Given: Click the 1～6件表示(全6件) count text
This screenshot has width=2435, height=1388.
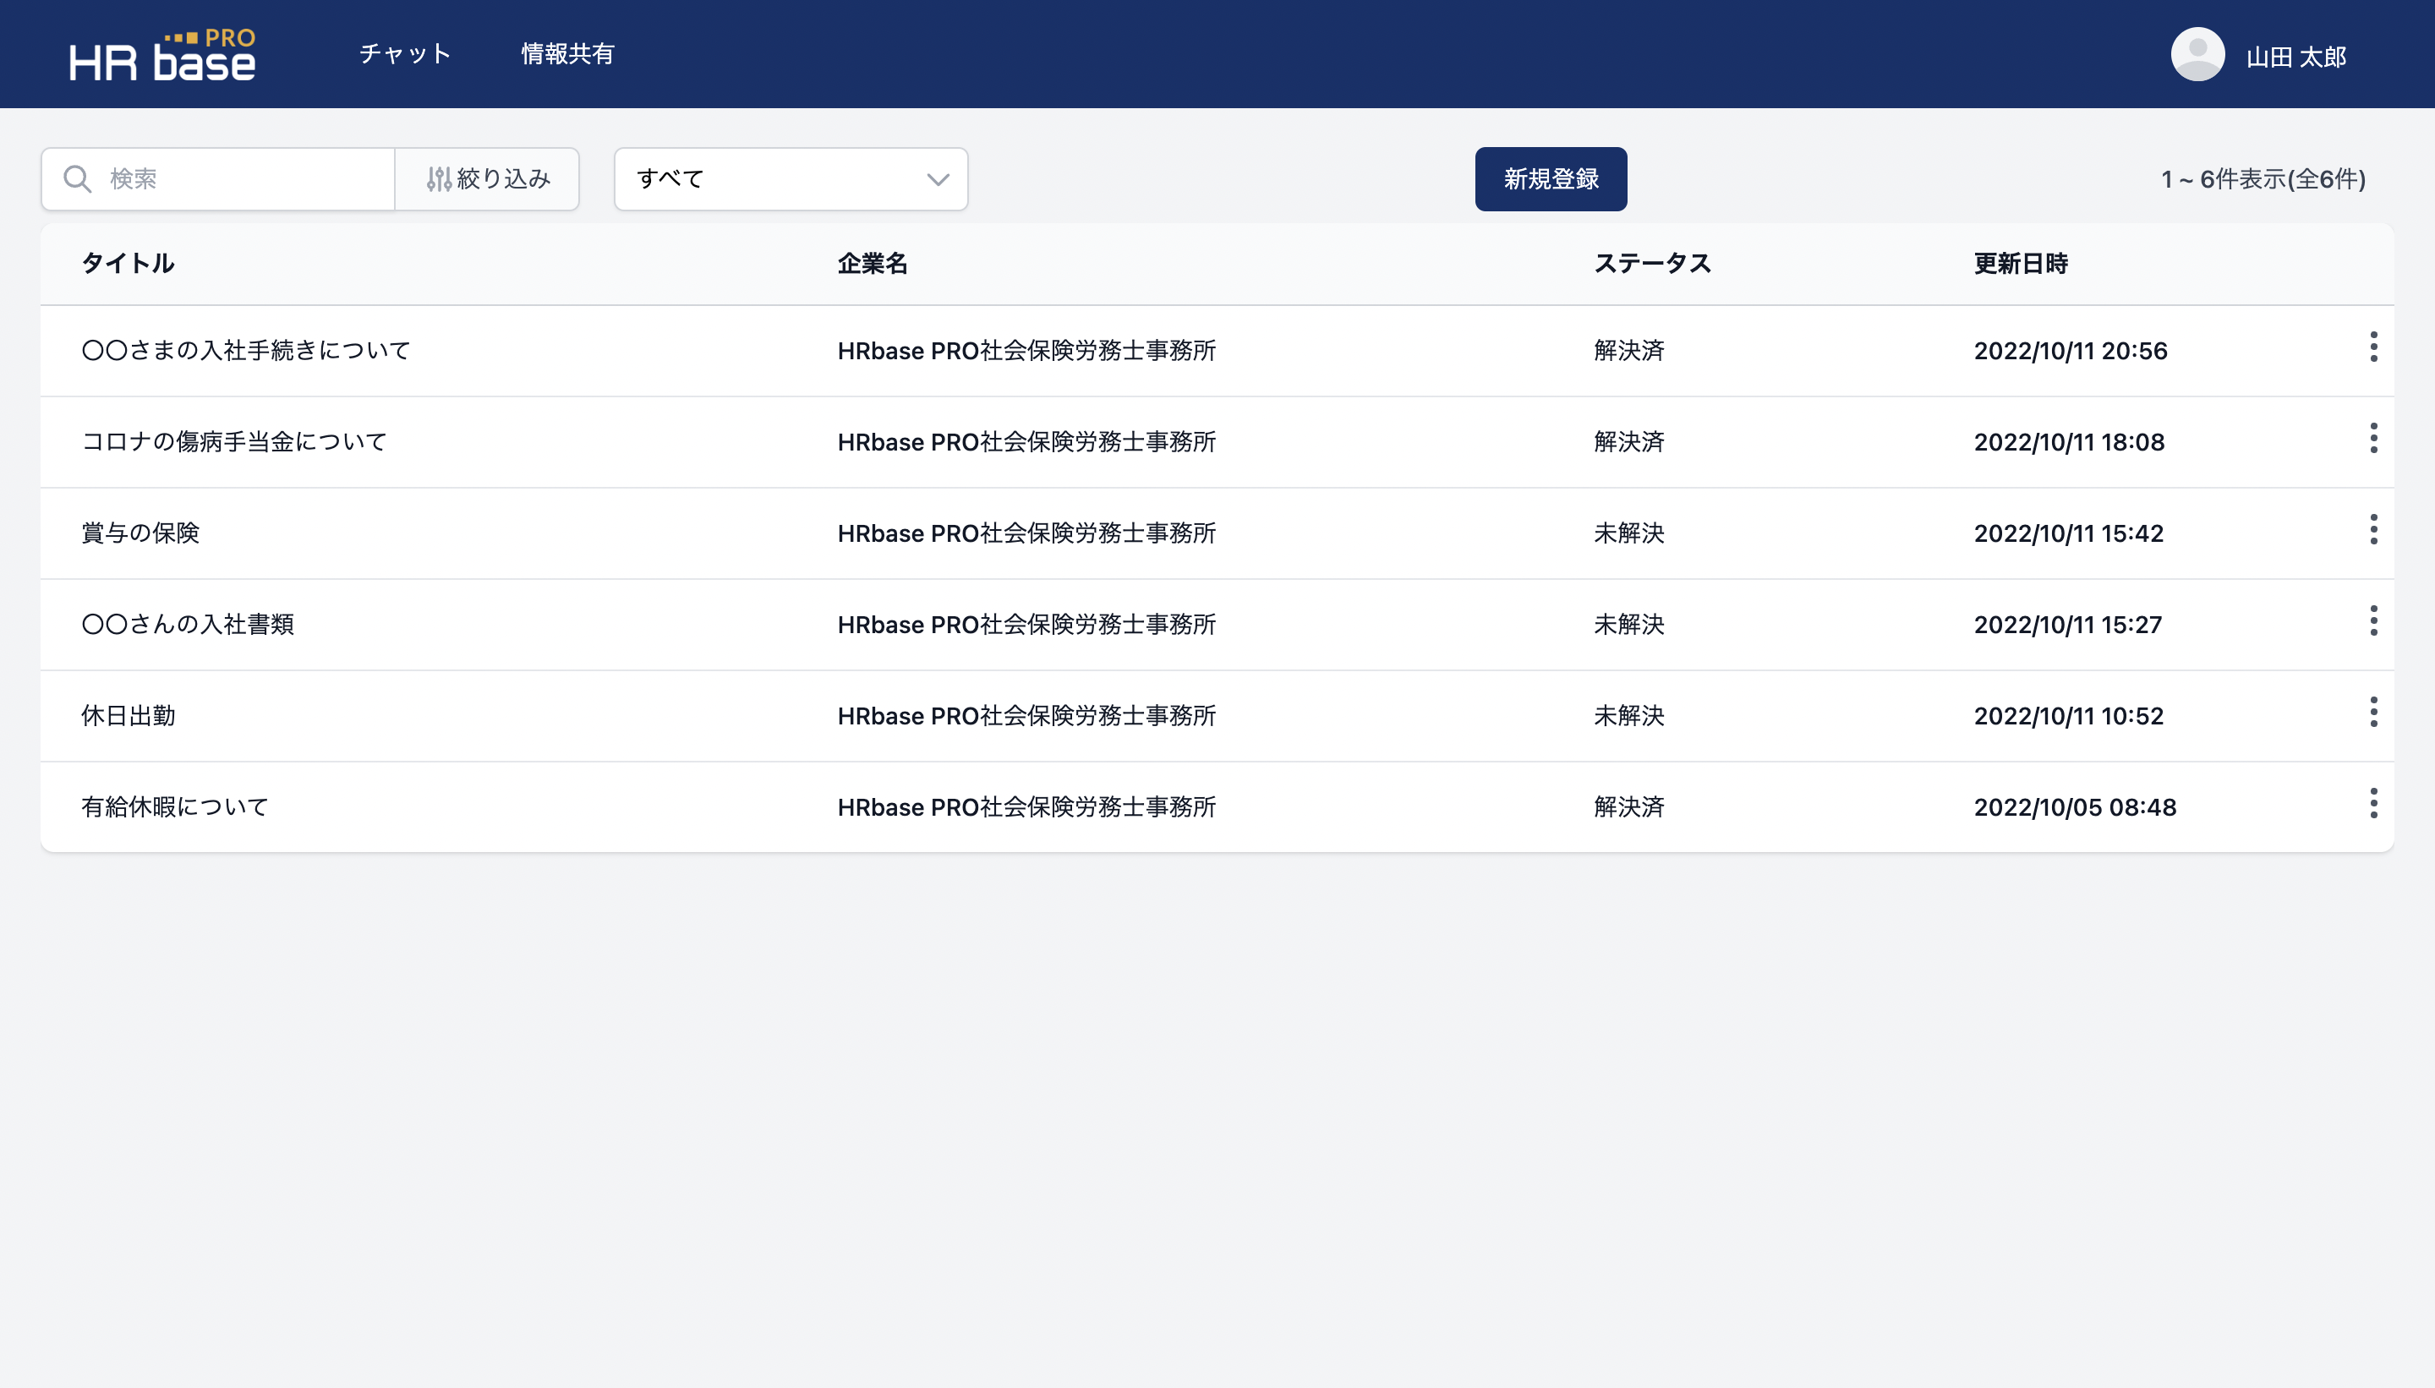Looking at the screenshot, I should coord(2263,179).
